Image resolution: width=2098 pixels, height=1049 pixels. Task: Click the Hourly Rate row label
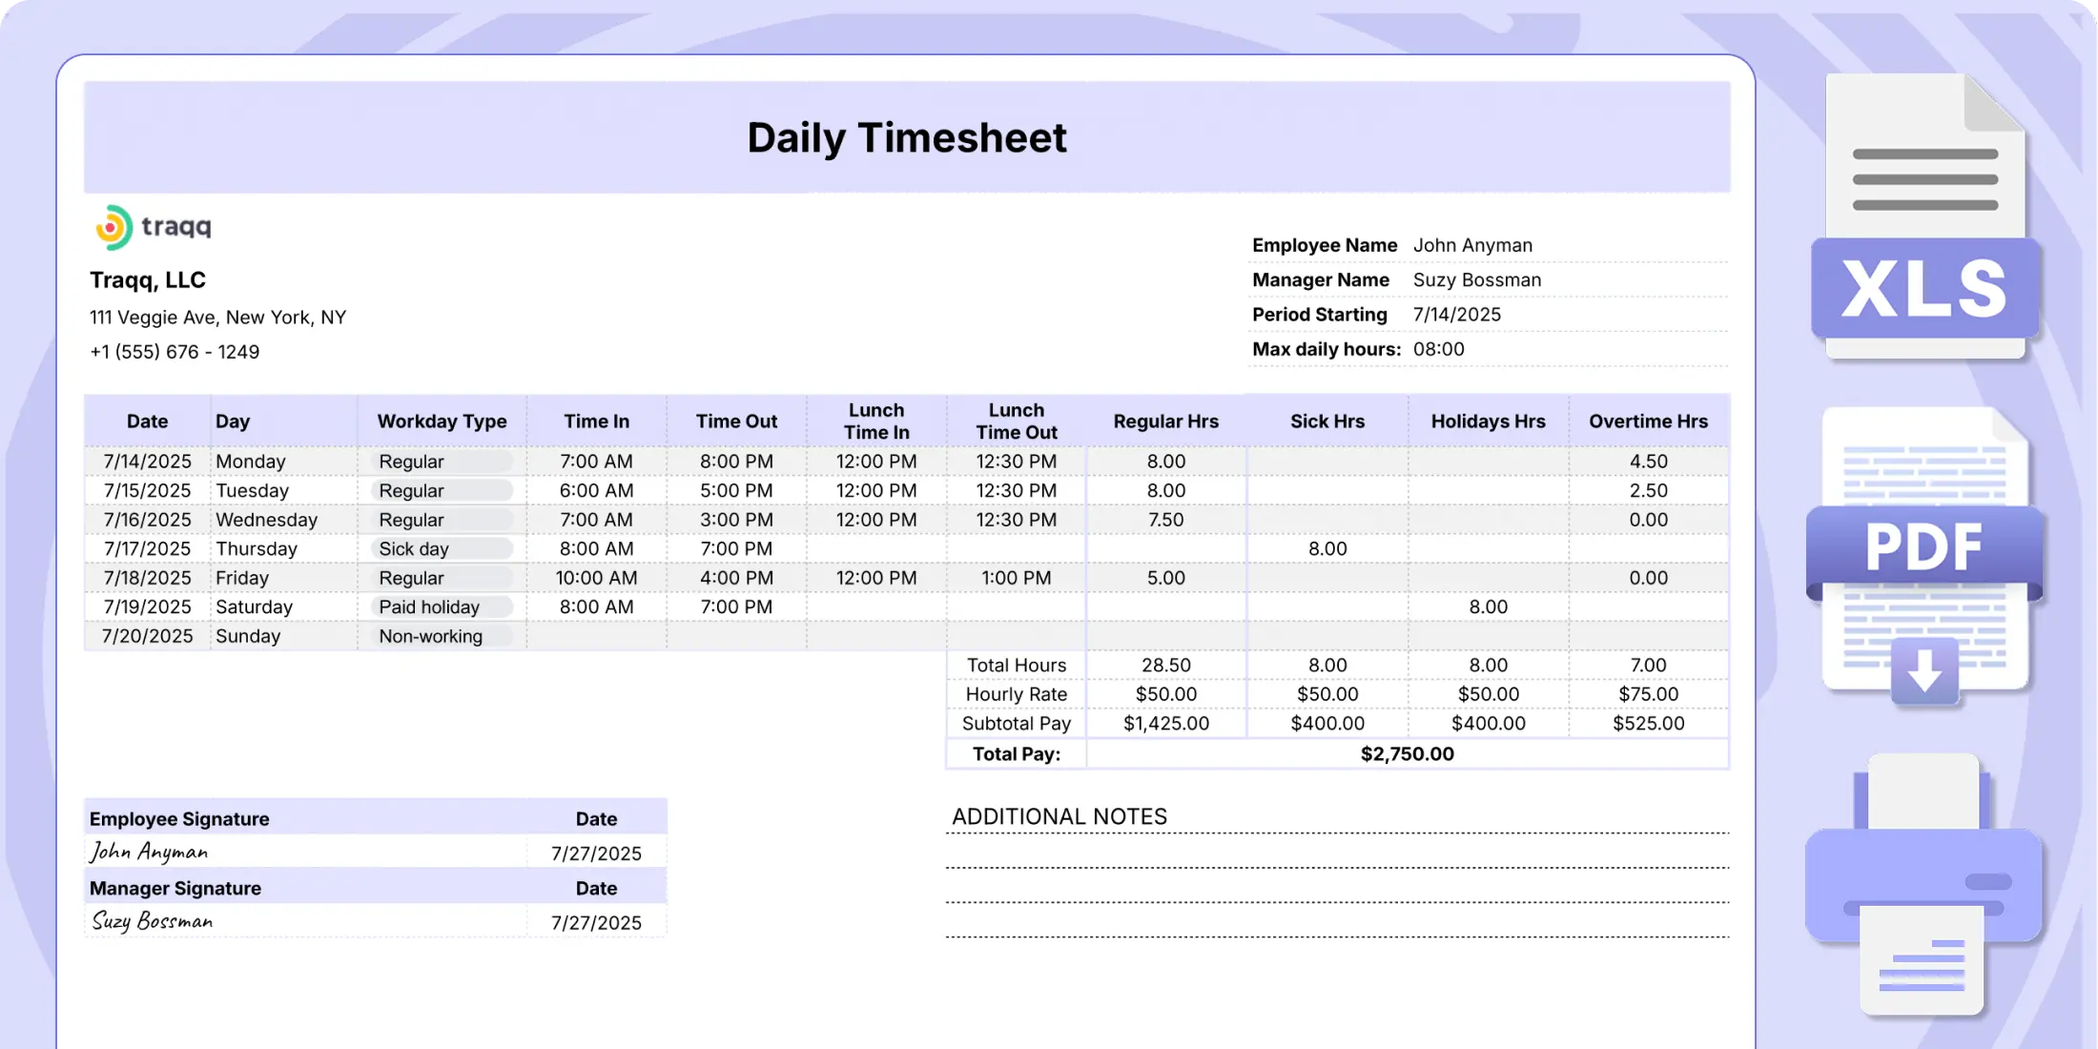click(1016, 694)
